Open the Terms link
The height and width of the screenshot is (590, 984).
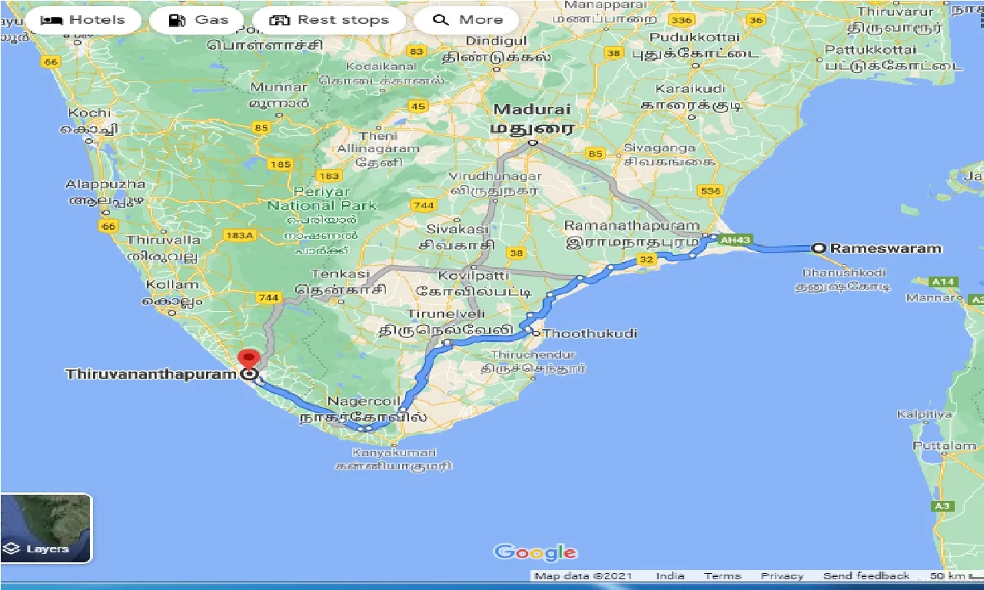722,576
